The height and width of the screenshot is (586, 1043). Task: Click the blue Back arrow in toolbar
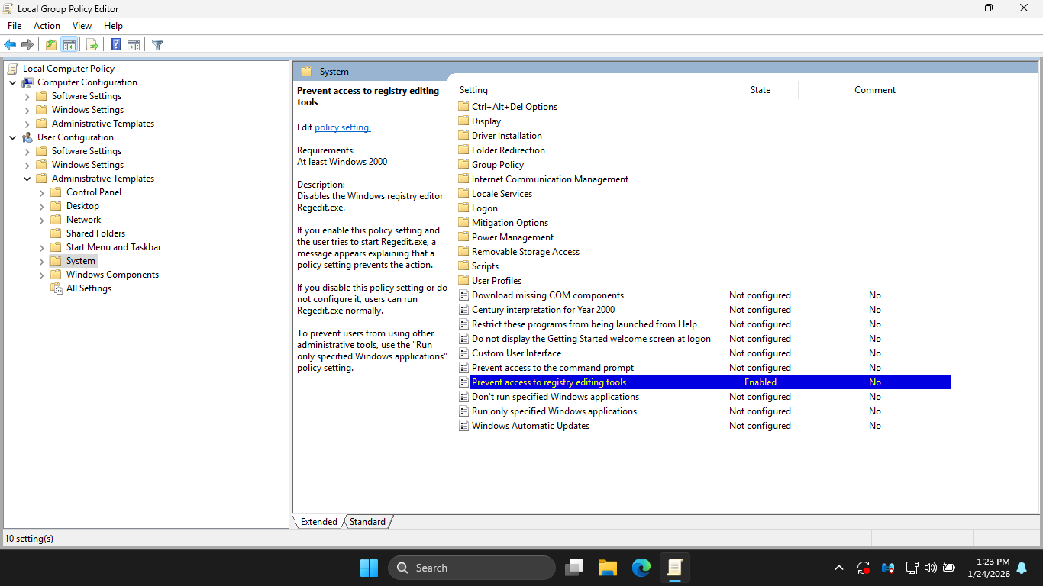click(10, 45)
